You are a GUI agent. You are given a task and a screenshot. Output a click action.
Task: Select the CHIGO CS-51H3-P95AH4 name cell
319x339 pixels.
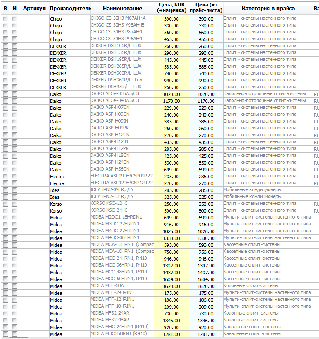click(x=122, y=39)
